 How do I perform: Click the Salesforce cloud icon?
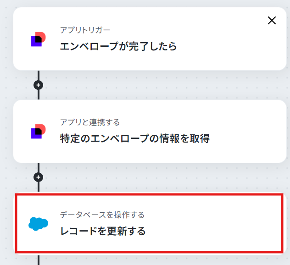38,224
